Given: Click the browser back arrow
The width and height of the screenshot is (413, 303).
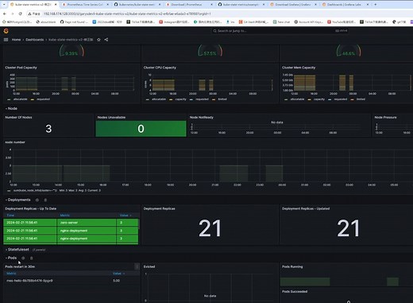Looking at the screenshot, I should click(5, 14).
